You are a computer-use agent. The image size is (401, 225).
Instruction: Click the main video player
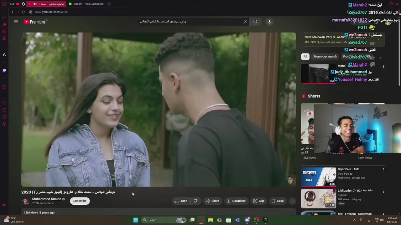click(x=159, y=109)
